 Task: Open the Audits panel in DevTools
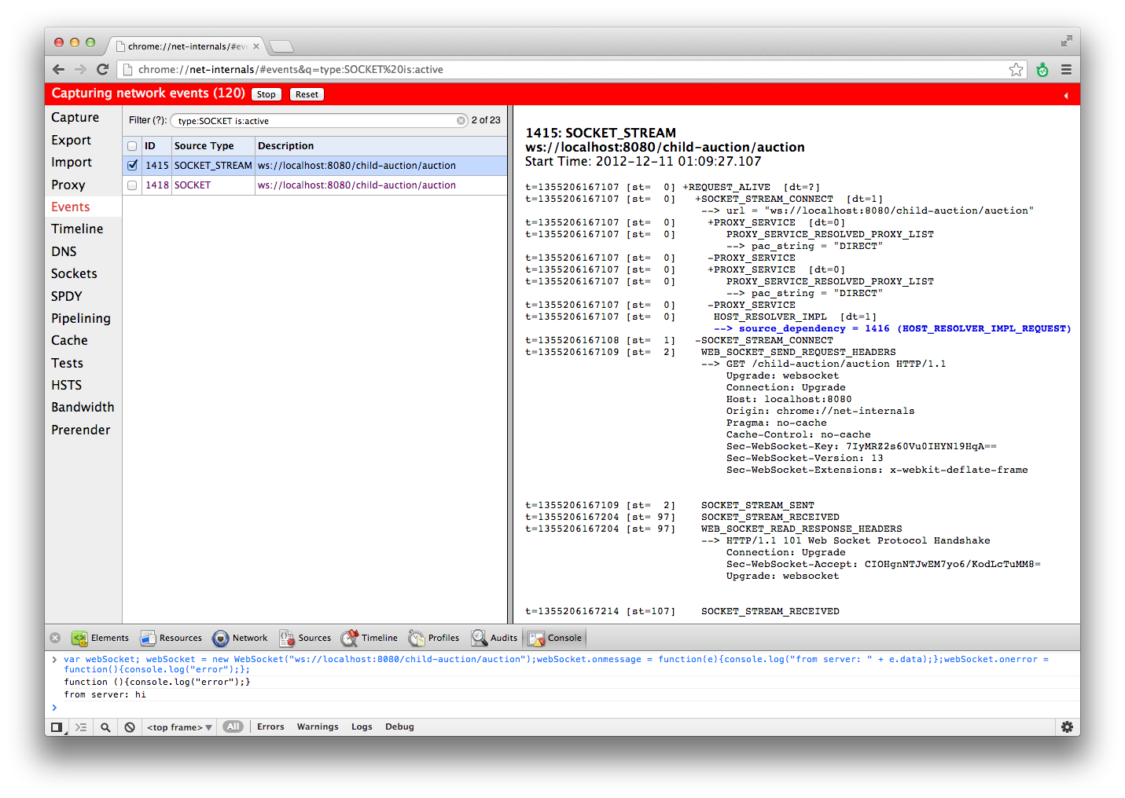(494, 638)
